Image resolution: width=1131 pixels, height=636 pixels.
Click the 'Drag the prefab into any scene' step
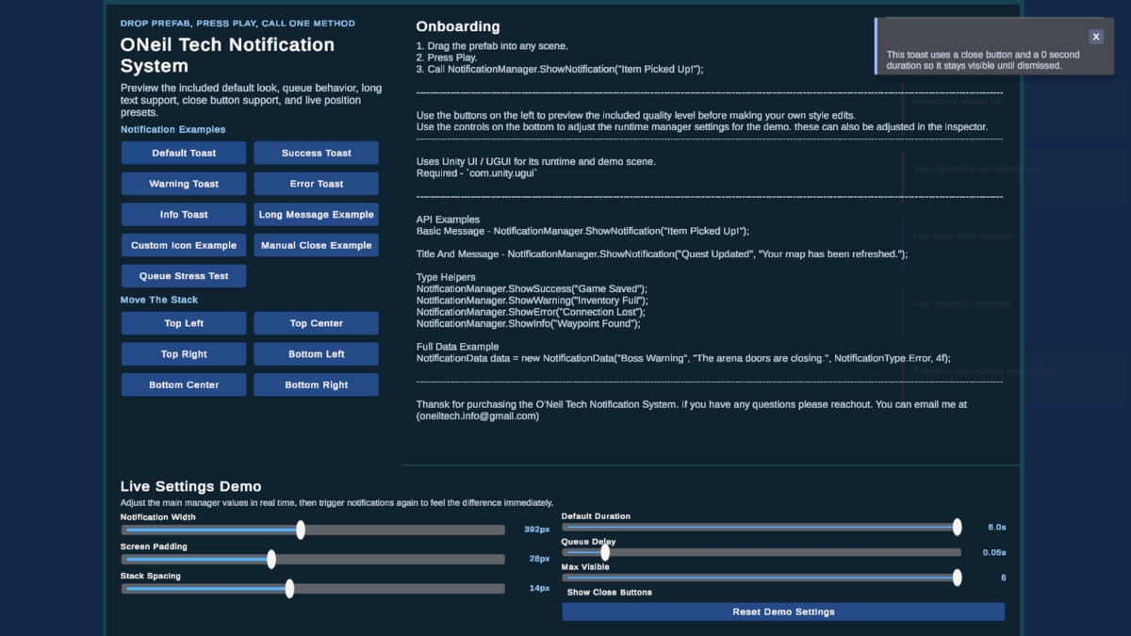(490, 46)
